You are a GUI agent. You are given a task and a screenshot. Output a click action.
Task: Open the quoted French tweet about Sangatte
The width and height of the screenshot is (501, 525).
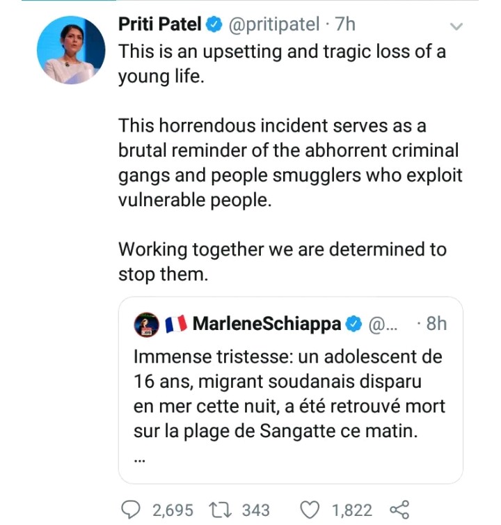pos(289,393)
